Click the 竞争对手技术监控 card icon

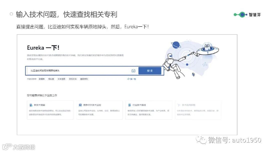[80, 105]
